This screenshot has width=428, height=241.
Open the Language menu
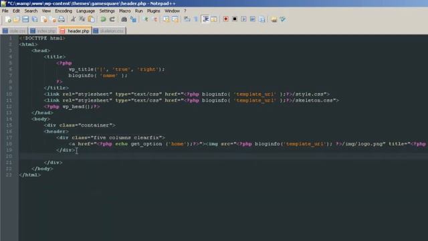coord(86,11)
